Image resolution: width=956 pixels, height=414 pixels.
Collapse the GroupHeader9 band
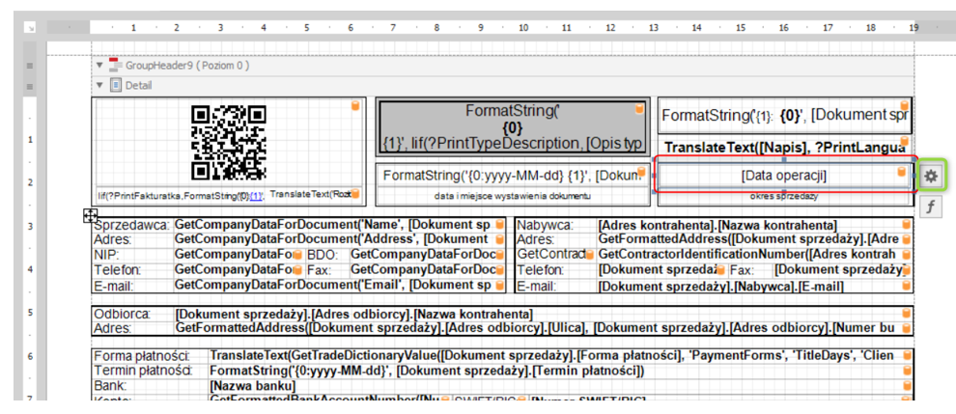[99, 66]
